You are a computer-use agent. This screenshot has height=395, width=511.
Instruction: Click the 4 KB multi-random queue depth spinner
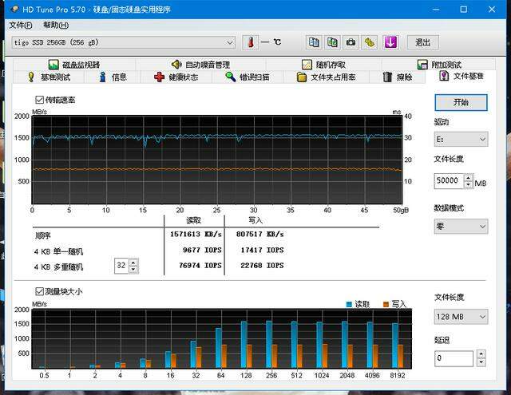coord(126,266)
